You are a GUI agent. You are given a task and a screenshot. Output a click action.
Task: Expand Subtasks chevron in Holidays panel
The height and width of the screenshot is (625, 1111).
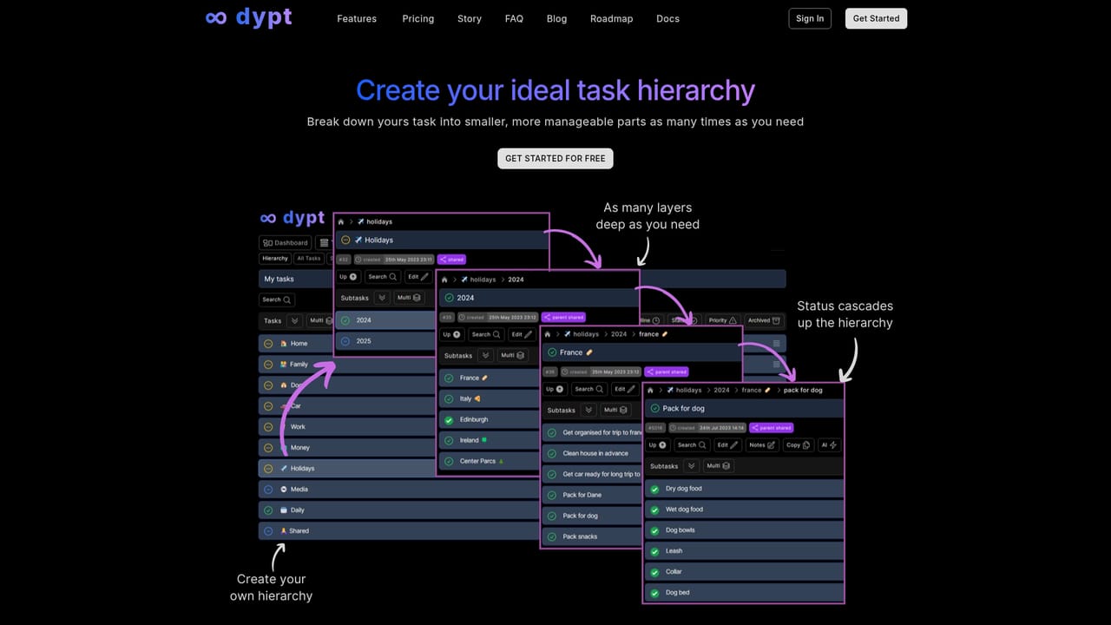pyautogui.click(x=382, y=298)
